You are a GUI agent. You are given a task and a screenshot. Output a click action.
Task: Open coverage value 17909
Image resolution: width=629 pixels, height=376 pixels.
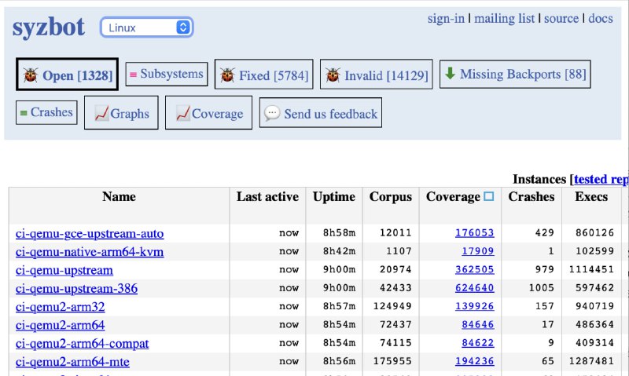(x=478, y=251)
